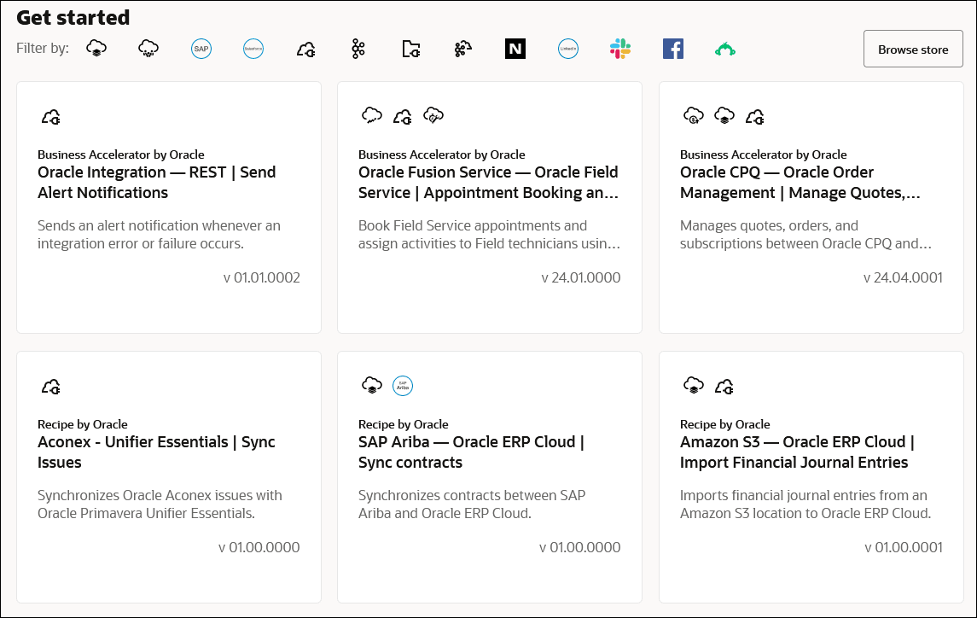The image size is (977, 618).
Task: Open Aconex - Unifier Essentials Sync Issues recipe
Action: 156,452
